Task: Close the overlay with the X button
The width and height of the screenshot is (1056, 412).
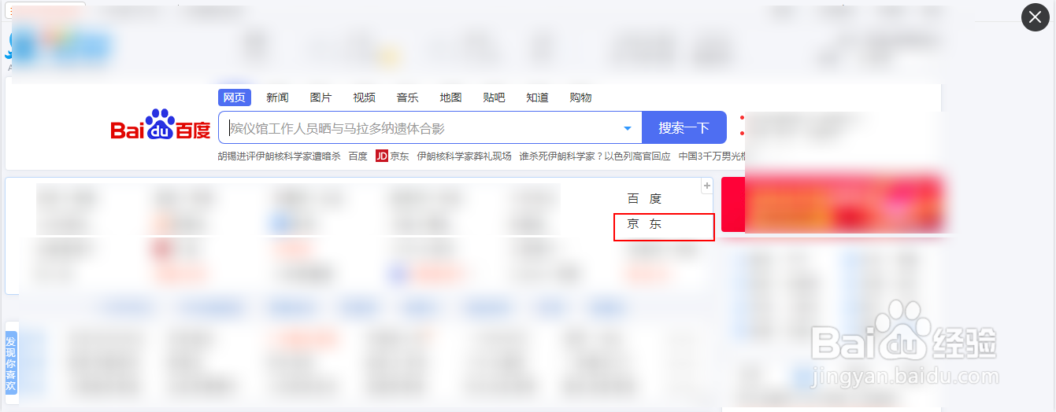Action: pyautogui.click(x=1036, y=17)
